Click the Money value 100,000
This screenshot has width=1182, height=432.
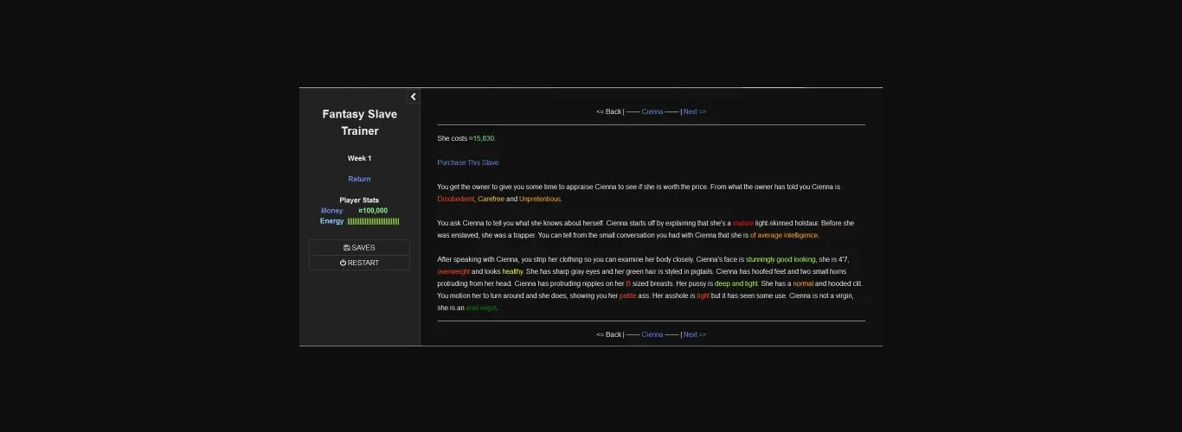(x=373, y=211)
